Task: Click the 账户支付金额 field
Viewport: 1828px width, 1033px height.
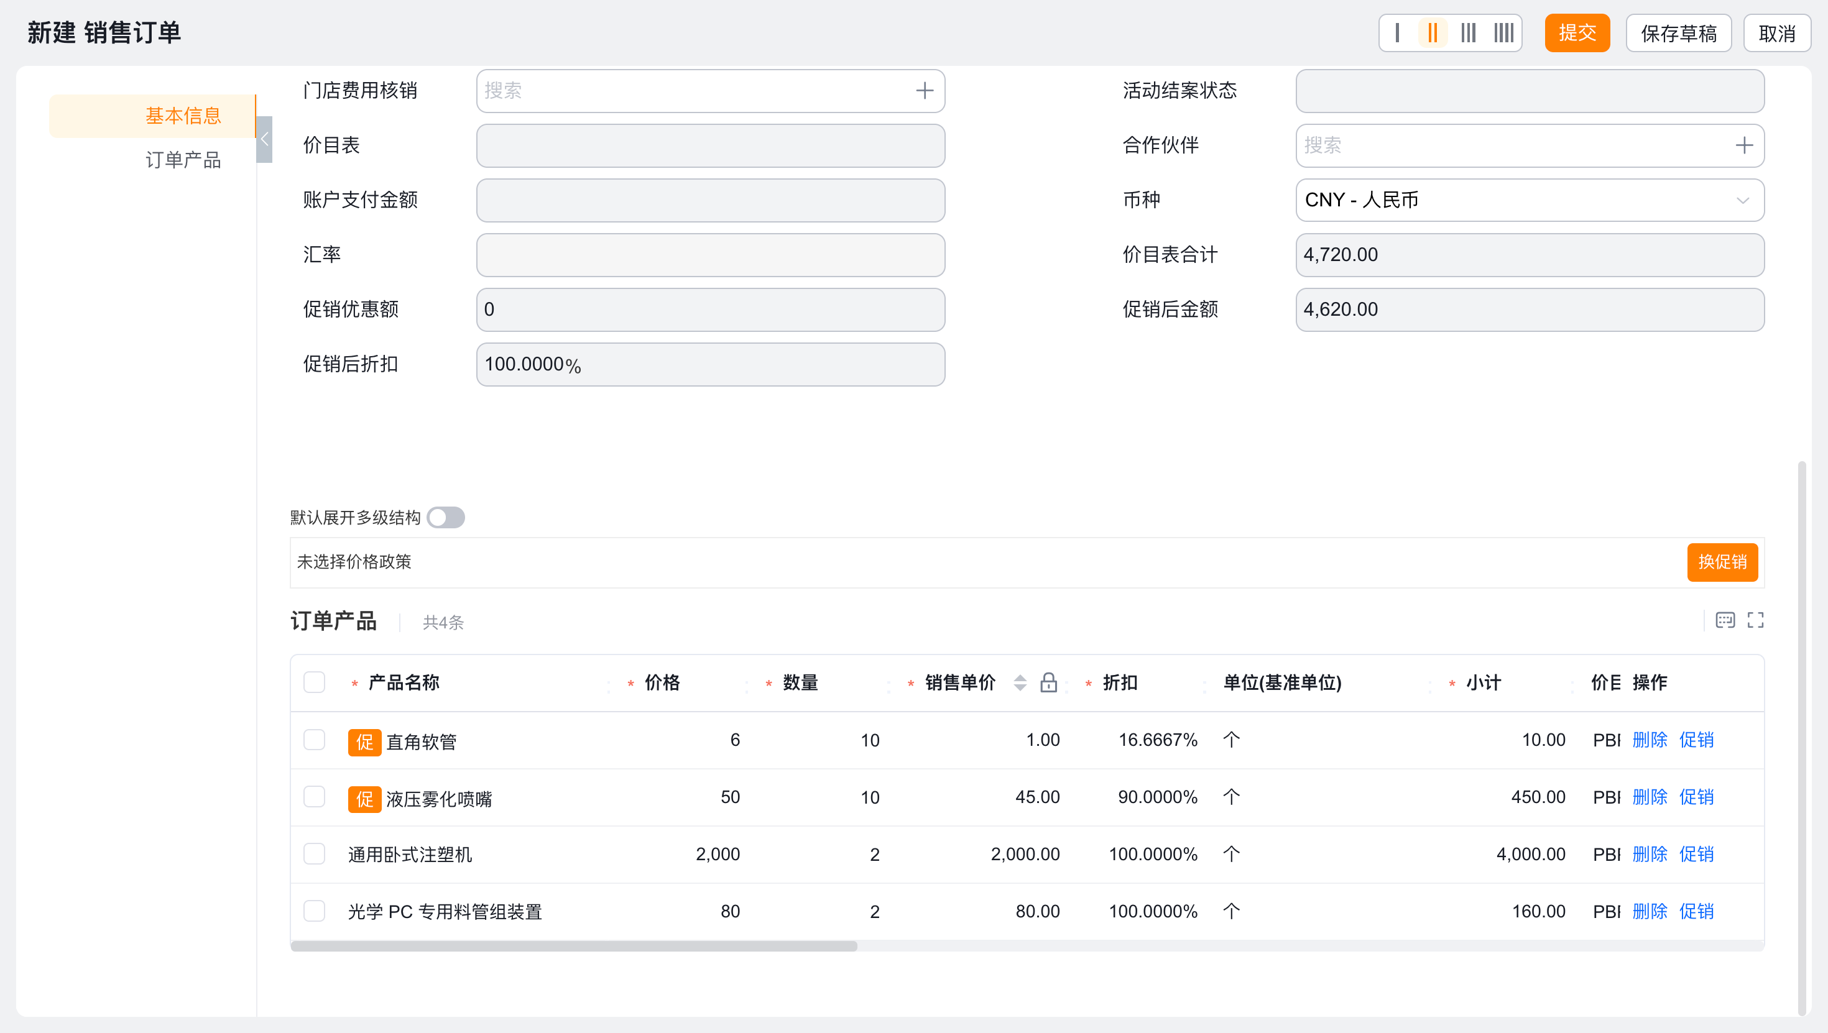Action: (710, 200)
